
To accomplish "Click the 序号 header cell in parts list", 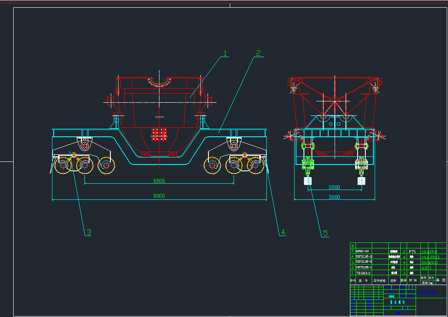I will click(353, 281).
